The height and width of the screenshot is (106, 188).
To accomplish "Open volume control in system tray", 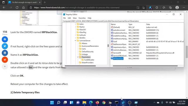I will (x=170, y=102).
